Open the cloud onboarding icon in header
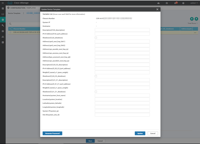The width and height of the screenshot is (200, 144). point(158,3)
